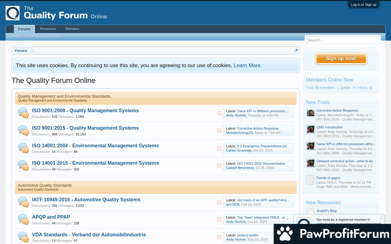Open IATF 16949:2016 - Automotive Quality Systems forum
The height and width of the screenshot is (244, 391).
coord(86,200)
